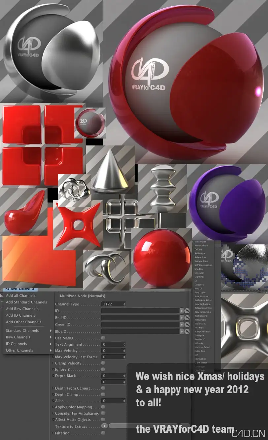The image size is (268, 440).
Task: Click the picker icon beside Red ID
Action: pyautogui.click(x=187, y=318)
